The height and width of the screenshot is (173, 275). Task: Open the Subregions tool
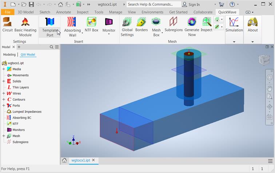(174, 25)
